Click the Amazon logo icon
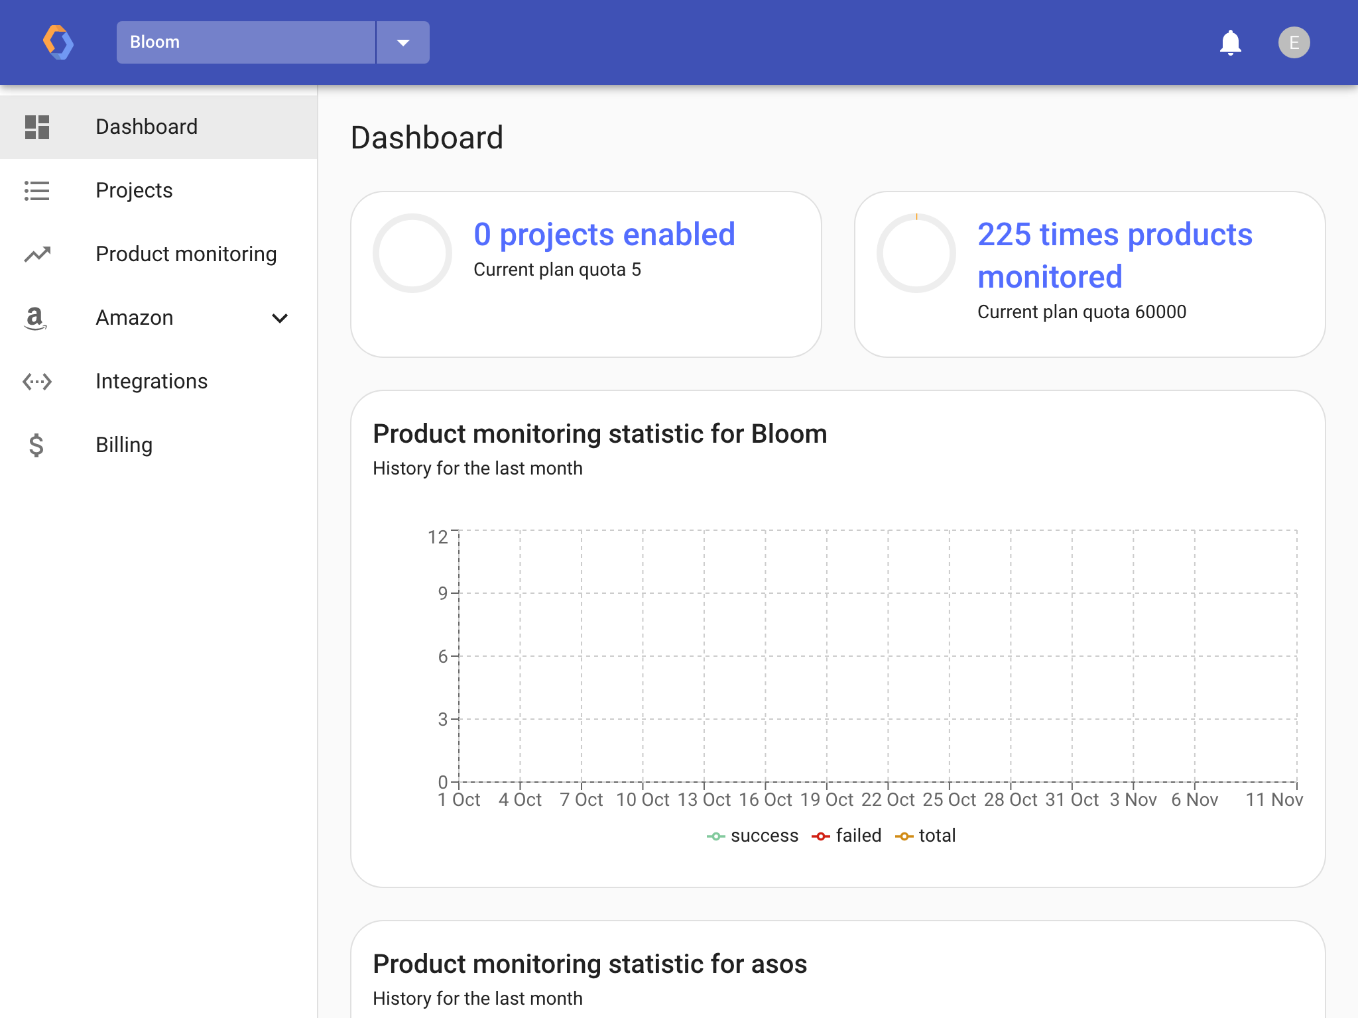The height and width of the screenshot is (1018, 1358). (x=35, y=318)
